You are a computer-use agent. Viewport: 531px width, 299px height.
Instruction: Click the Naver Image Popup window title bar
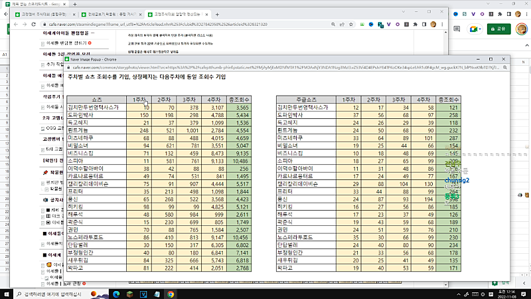click(199, 59)
